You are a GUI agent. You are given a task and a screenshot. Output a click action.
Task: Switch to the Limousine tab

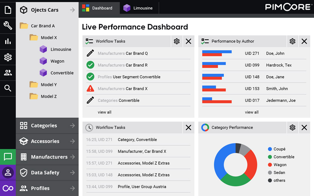139,8
